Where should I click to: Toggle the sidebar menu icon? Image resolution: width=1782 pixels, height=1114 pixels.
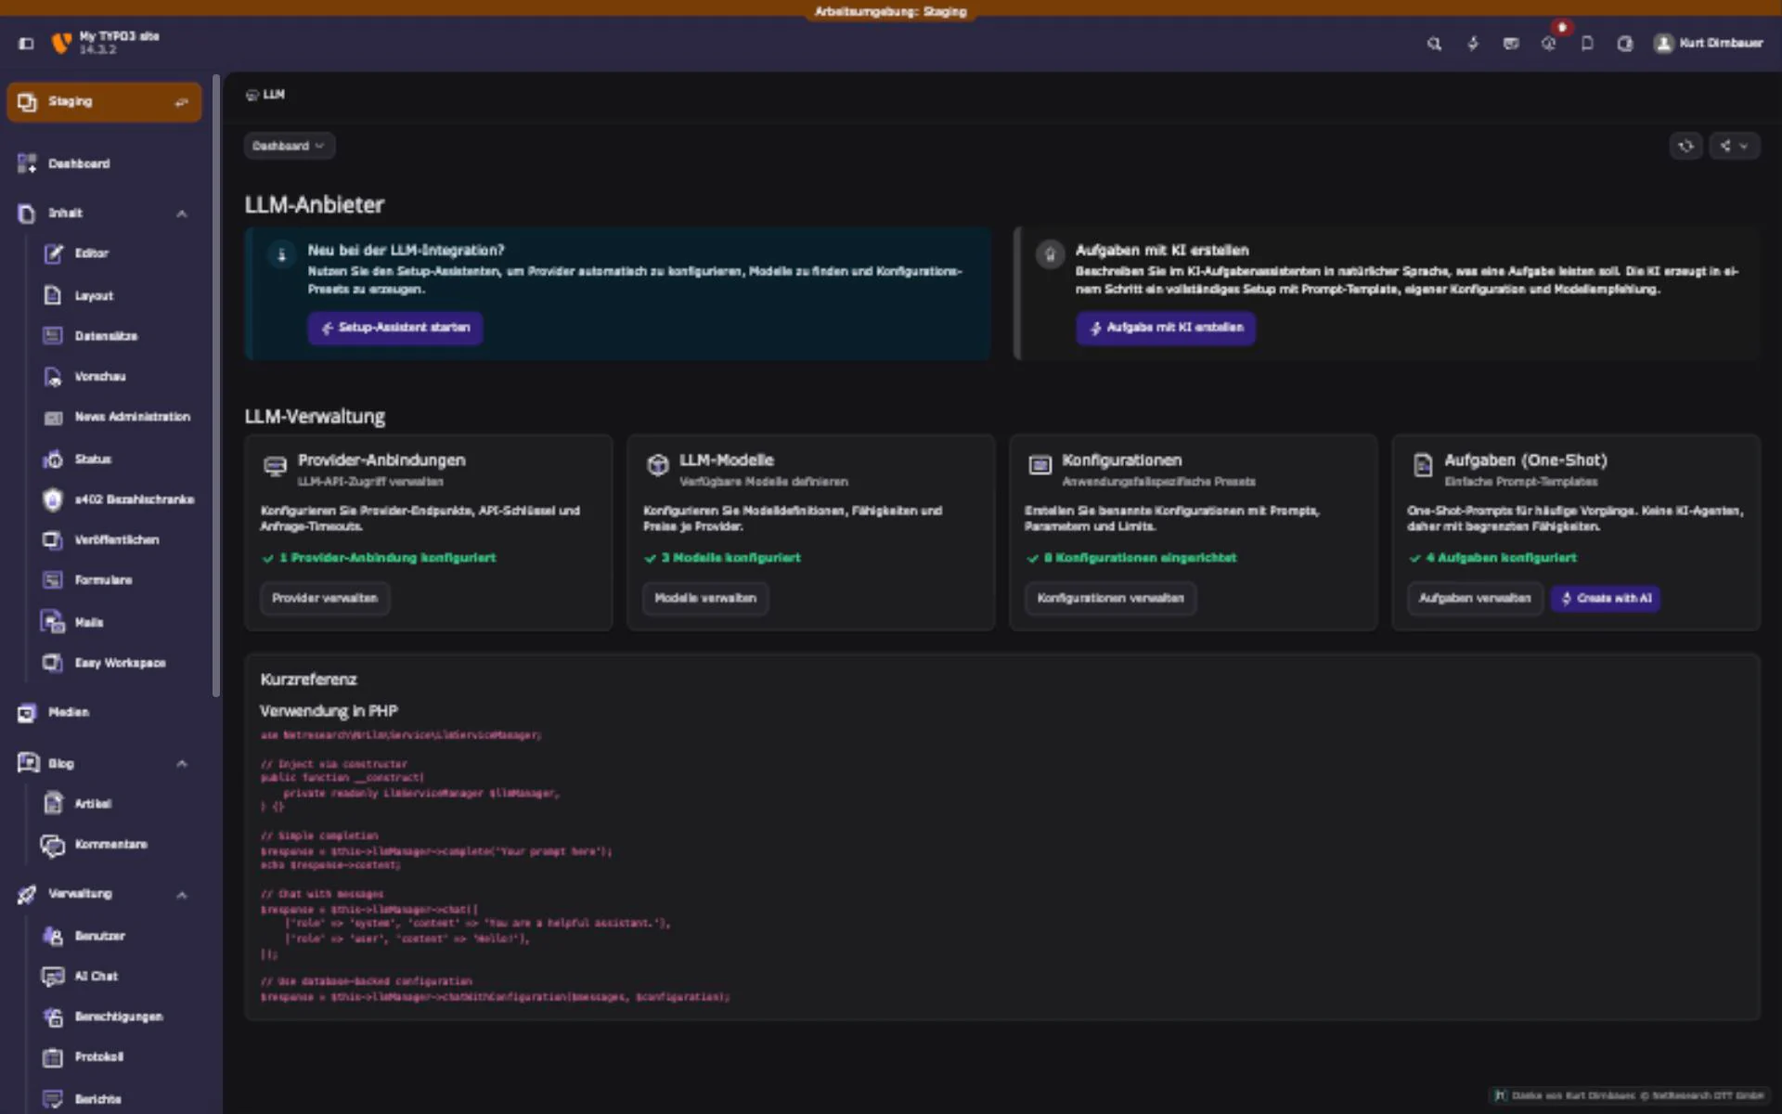point(26,44)
